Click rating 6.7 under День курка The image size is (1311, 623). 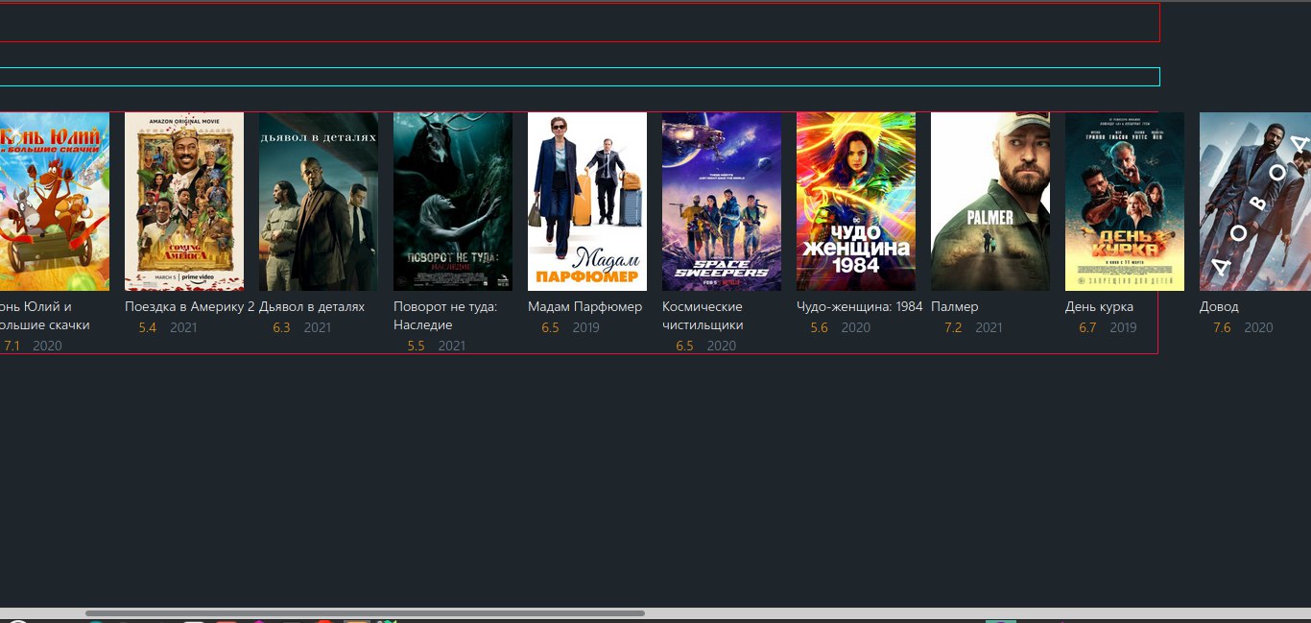pyautogui.click(x=1087, y=328)
